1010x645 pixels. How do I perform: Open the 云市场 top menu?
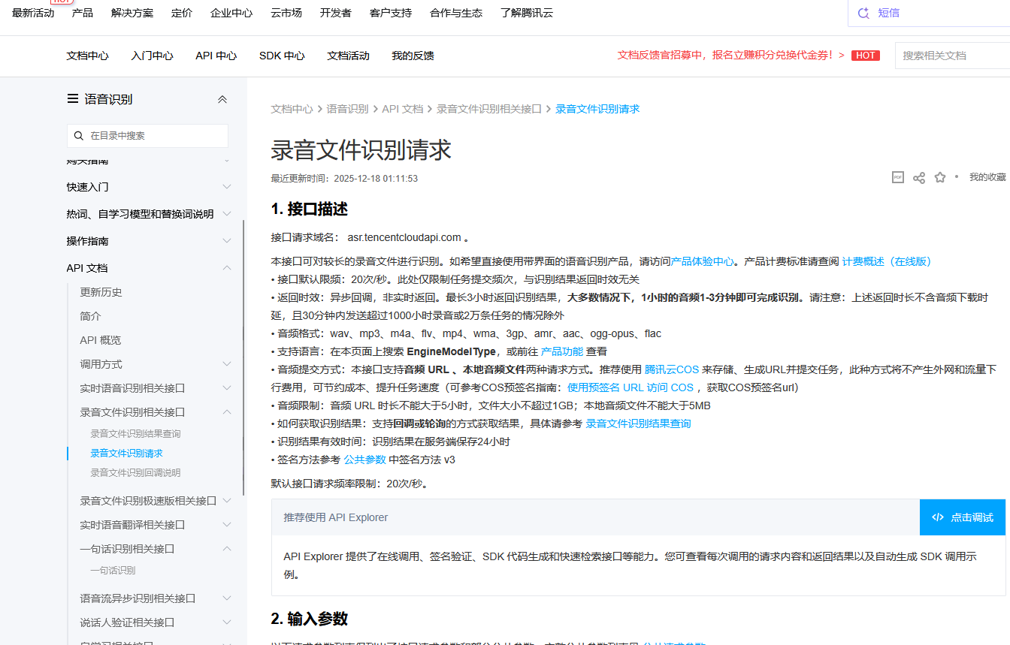pyautogui.click(x=286, y=13)
